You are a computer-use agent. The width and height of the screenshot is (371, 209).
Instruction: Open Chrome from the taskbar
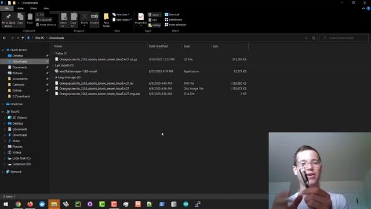click(x=18, y=204)
